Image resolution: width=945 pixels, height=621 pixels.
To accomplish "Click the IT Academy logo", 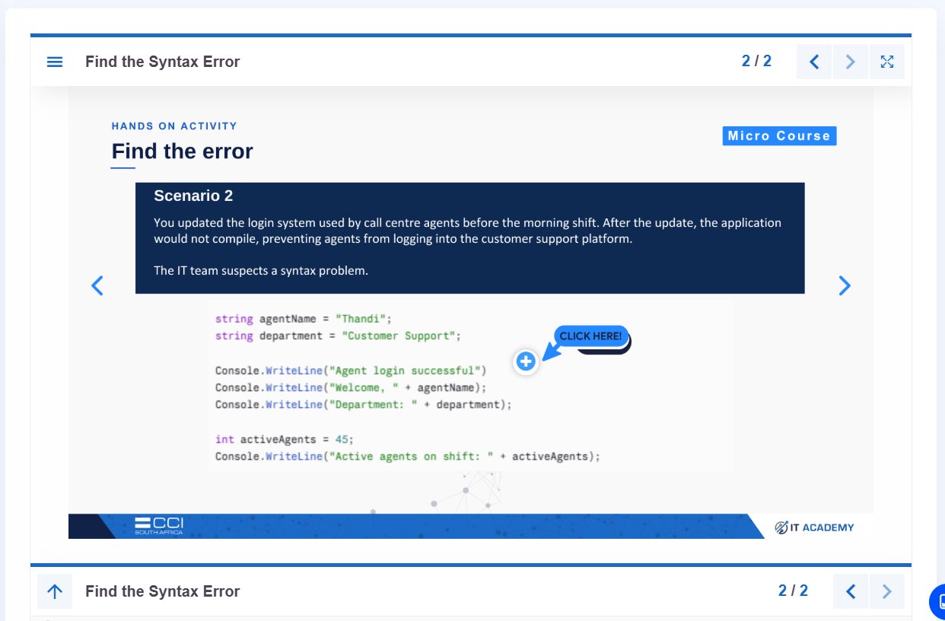I will [814, 527].
